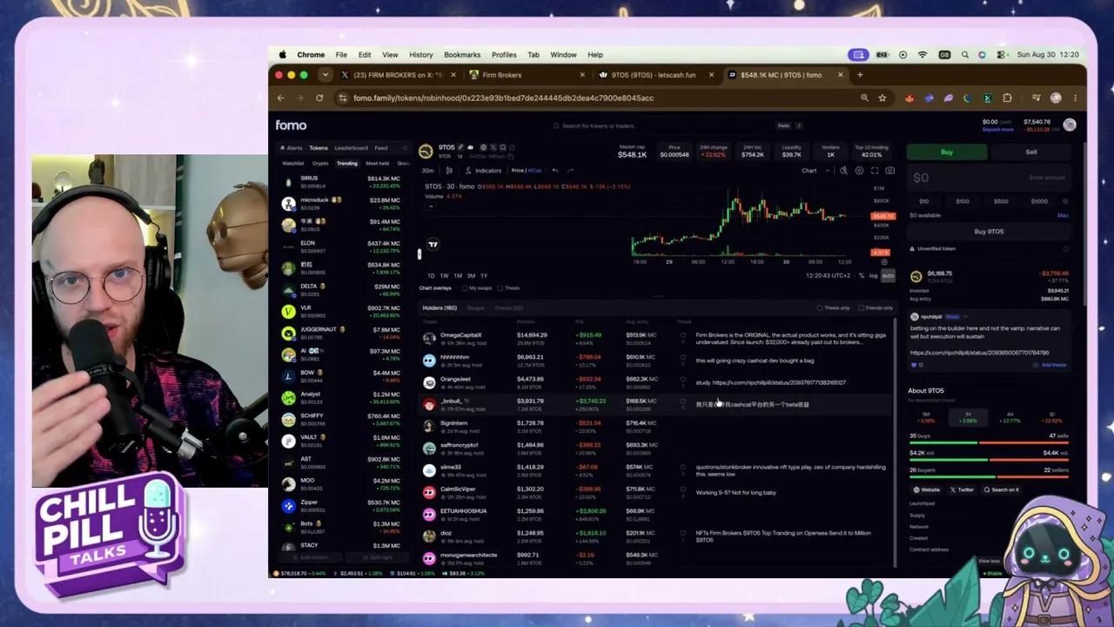This screenshot has width=1114, height=627.
Task: Click the Chrome address bar URL
Action: (503, 98)
